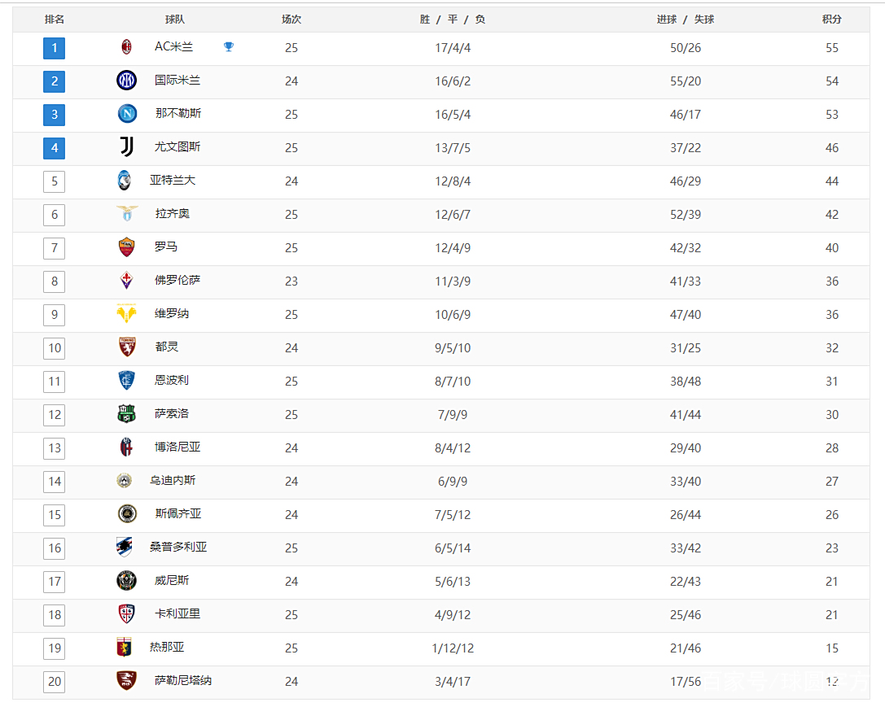Image resolution: width=885 pixels, height=707 pixels.
Task: Click the Torino club crest
Action: pos(126,347)
